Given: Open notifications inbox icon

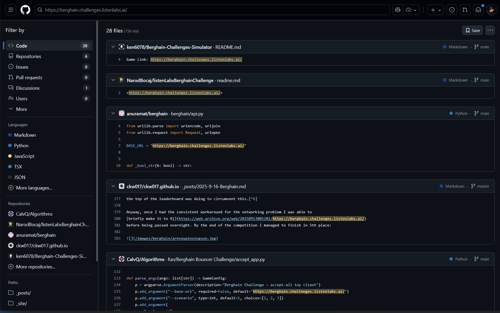Looking at the screenshot, I should 478,10.
